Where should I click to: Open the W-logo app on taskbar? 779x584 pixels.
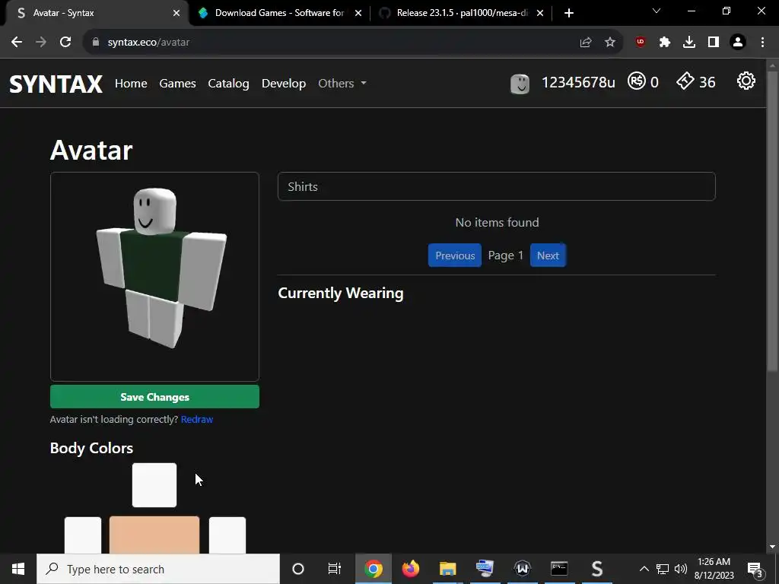tap(522, 569)
